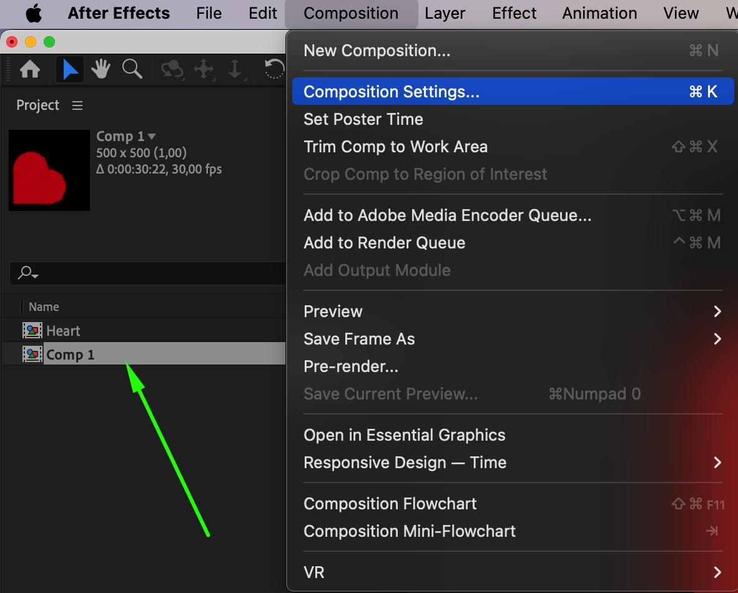Select the Hand tool

(x=101, y=70)
